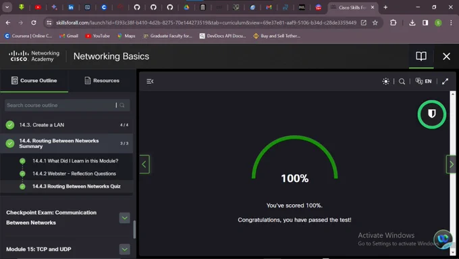Open the browser extensions puzzle icon

(x=394, y=22)
